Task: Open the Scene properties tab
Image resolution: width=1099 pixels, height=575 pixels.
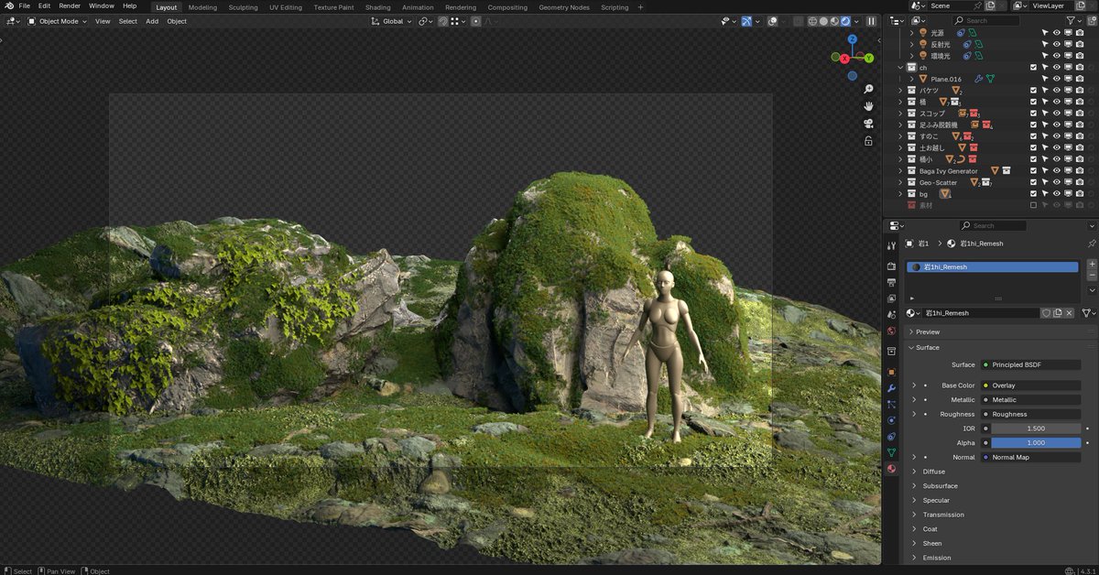Action: click(891, 315)
